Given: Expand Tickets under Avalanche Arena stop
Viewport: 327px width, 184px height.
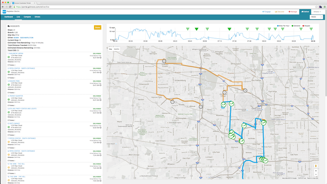Looking at the screenshot, I should coord(11,65).
